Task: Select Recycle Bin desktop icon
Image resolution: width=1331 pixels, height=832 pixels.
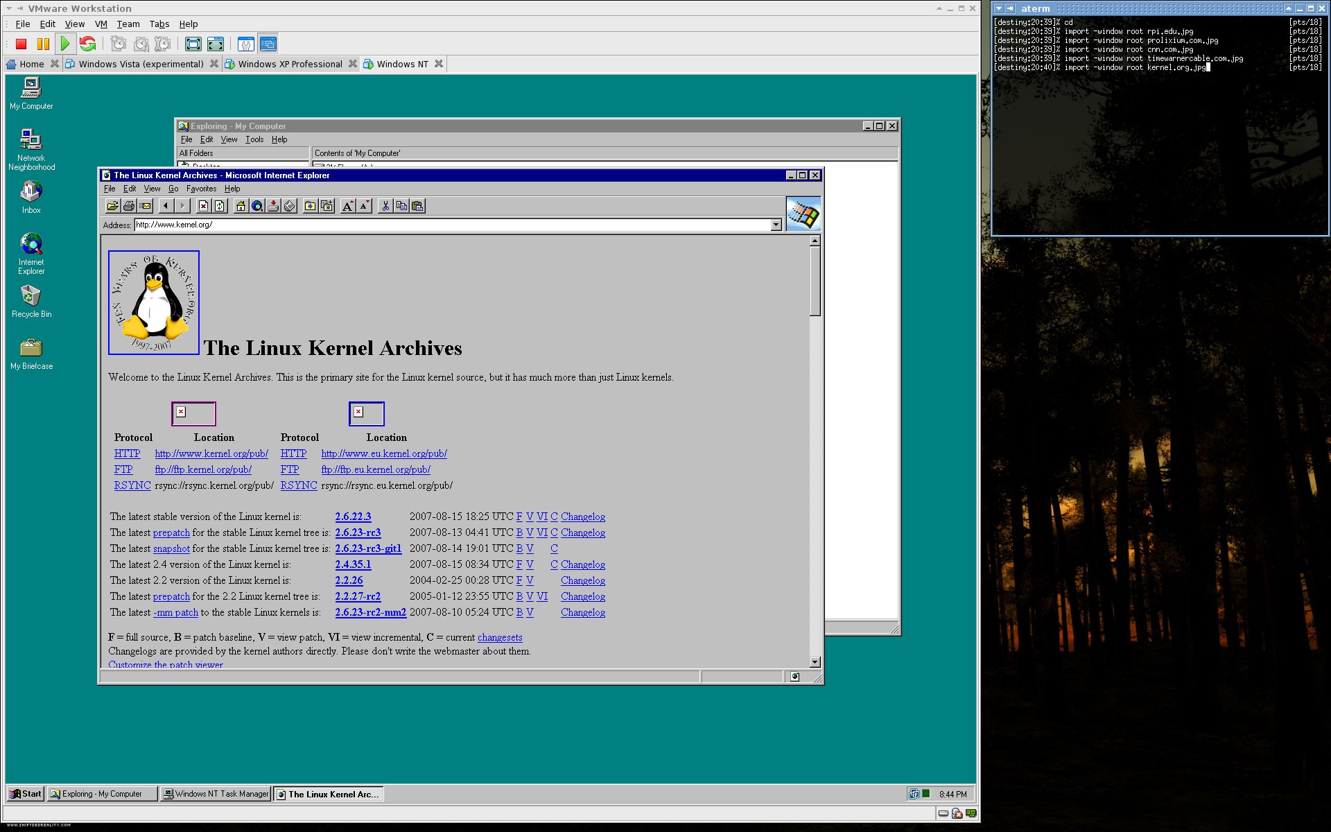Action: coord(31,302)
